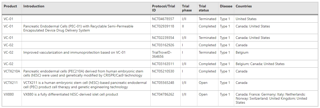Click trial ID NCT05565248
The image size is (320, 108).
coord(163,83)
